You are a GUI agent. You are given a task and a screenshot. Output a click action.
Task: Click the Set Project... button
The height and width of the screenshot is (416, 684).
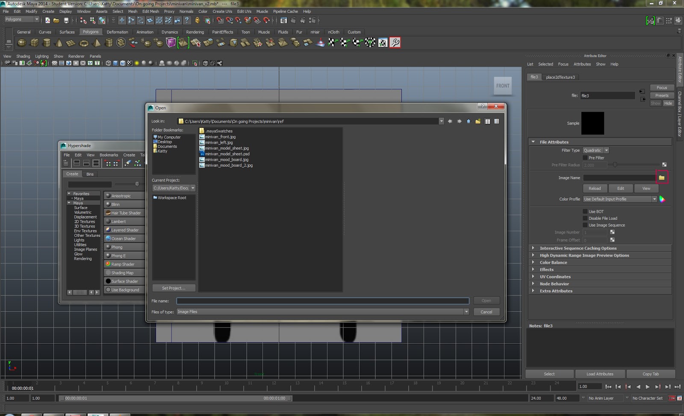174,288
